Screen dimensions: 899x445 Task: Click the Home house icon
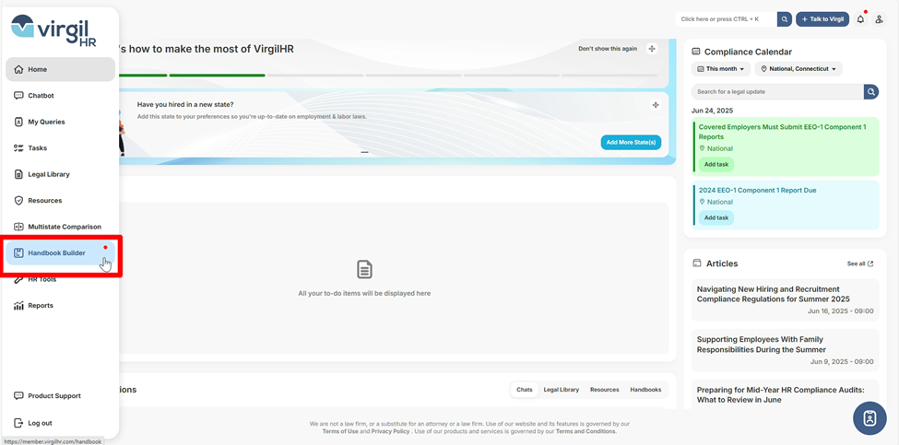point(18,69)
